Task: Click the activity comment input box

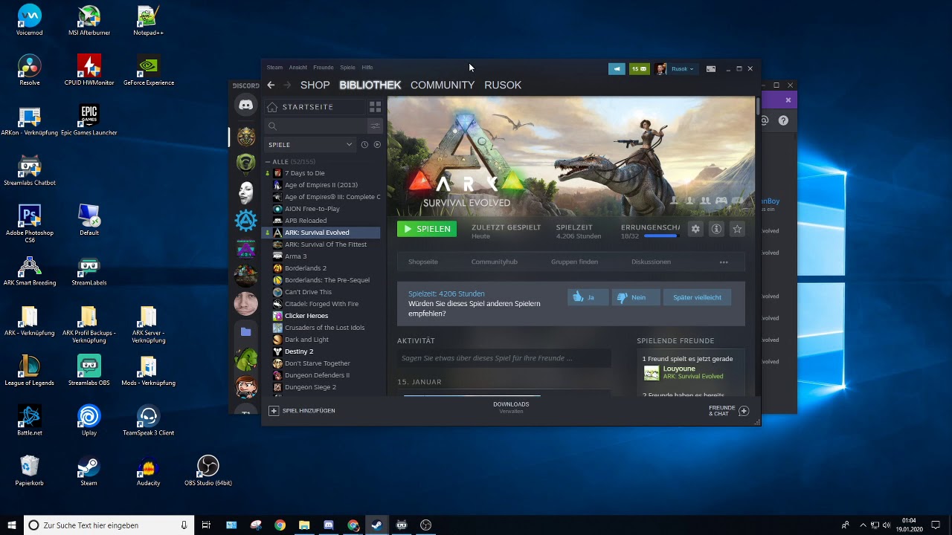Action: click(x=504, y=358)
